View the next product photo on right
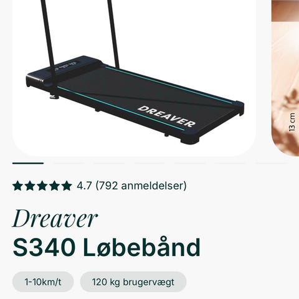Image resolution: width=299 pixels, height=299 pixels. (x=285, y=78)
